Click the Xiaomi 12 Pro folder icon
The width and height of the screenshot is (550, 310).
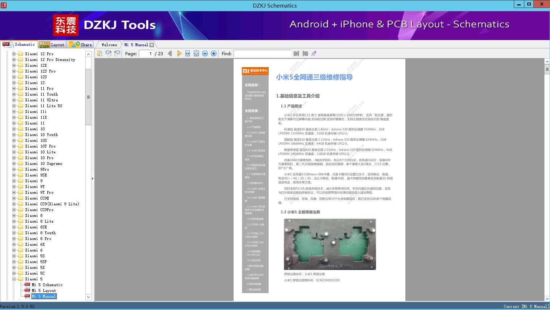(x=21, y=54)
